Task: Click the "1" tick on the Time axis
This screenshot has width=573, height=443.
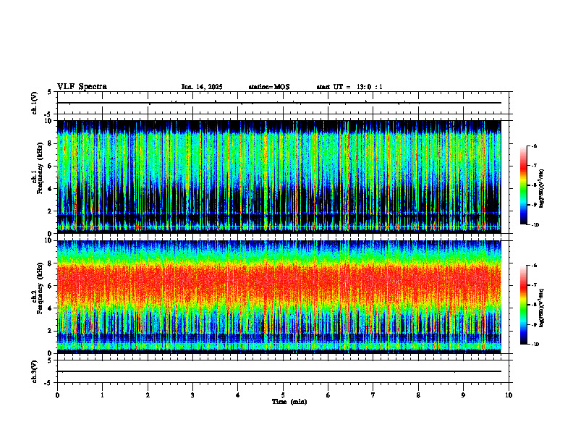Action: click(103, 395)
